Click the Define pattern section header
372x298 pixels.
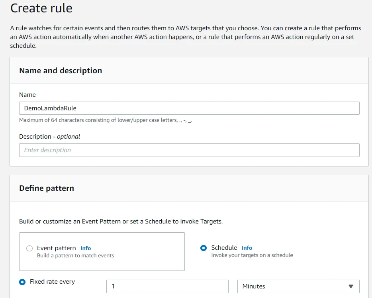(x=47, y=188)
